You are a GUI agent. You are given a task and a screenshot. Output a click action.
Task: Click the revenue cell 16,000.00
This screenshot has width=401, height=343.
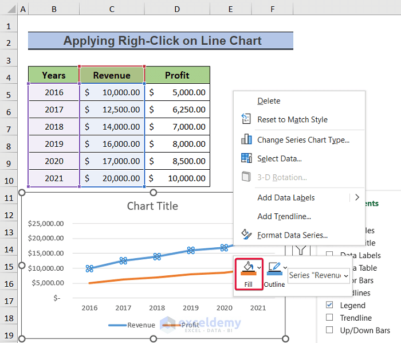click(x=112, y=144)
